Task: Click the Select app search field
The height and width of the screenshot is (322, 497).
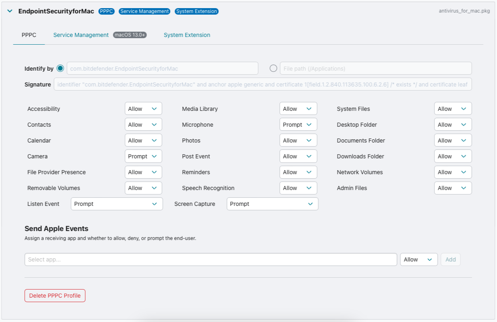Action: 211,259
